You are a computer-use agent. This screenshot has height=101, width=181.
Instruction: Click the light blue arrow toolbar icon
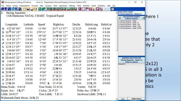click(13, 9)
